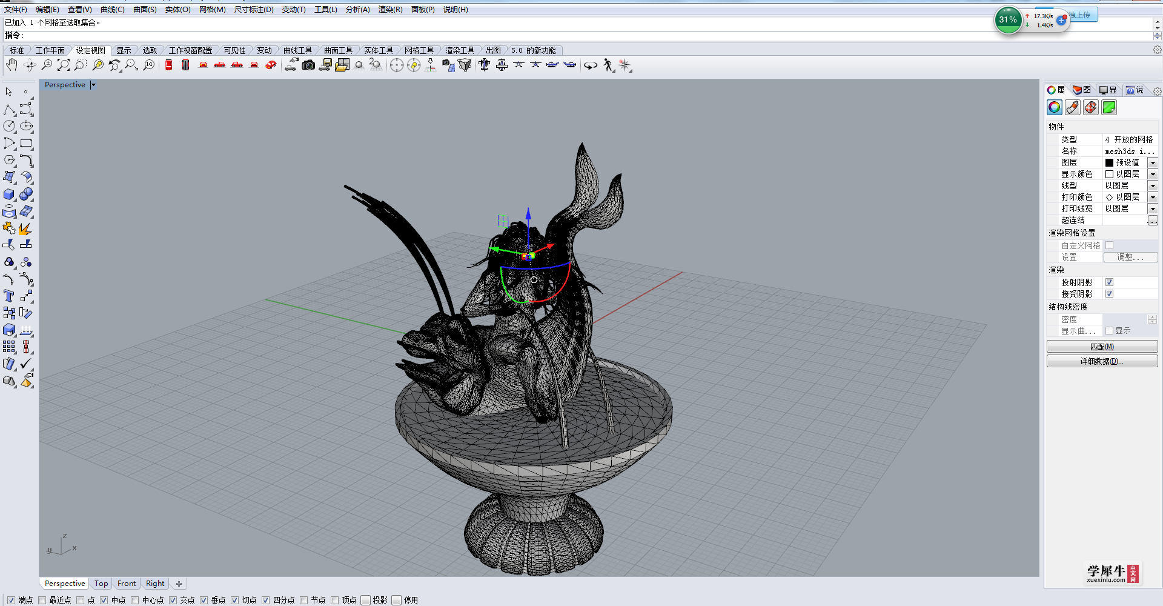Click the Turntable rotate view icon
The height and width of the screenshot is (606, 1163).
(x=591, y=65)
